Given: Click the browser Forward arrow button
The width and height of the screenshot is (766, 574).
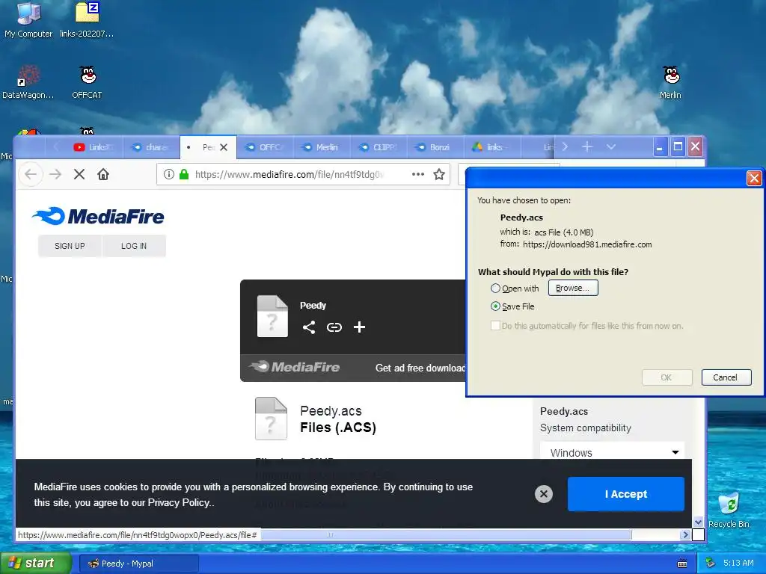Looking at the screenshot, I should coord(55,174).
